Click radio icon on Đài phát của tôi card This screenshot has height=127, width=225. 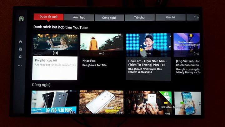click(55, 53)
